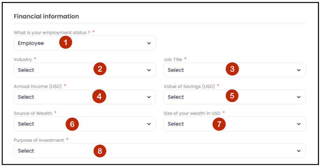Click the red number 7 marker

point(219,124)
